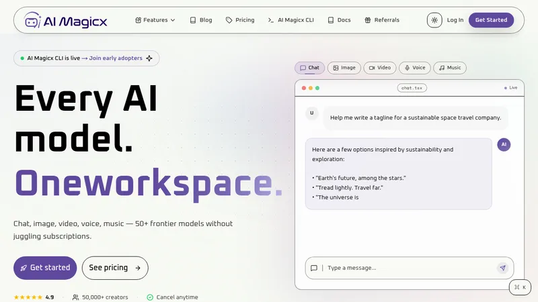Switch to the Music demo tab

coord(450,68)
